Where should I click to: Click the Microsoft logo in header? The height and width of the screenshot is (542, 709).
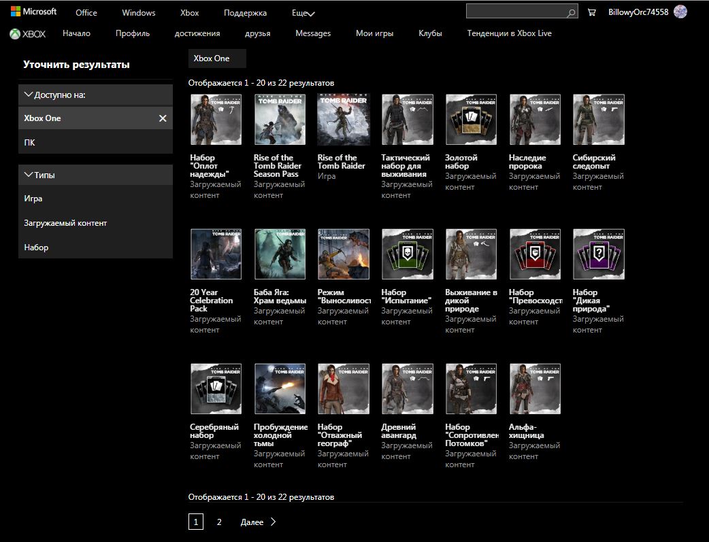[33, 12]
